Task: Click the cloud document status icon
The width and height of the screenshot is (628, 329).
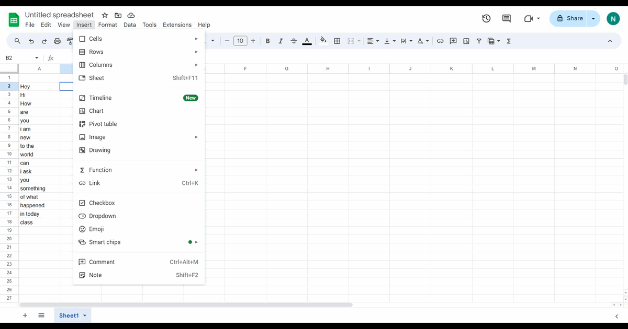Action: pyautogui.click(x=131, y=16)
